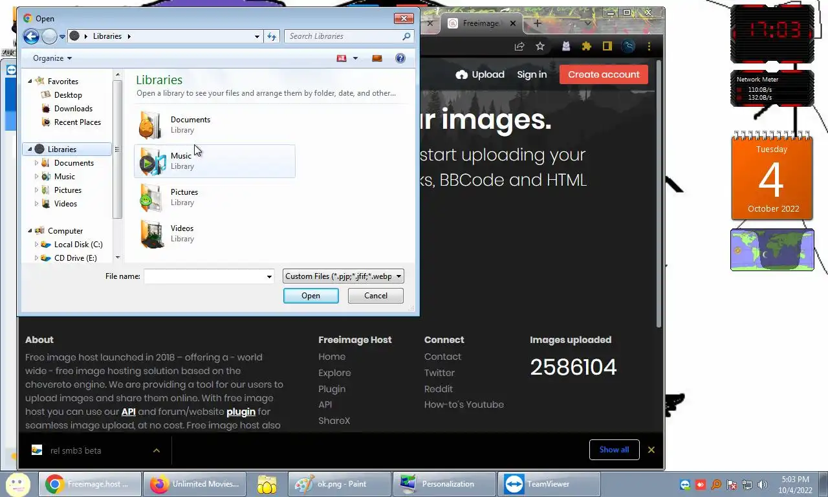Open Chrome's tab search chevron

587,23
